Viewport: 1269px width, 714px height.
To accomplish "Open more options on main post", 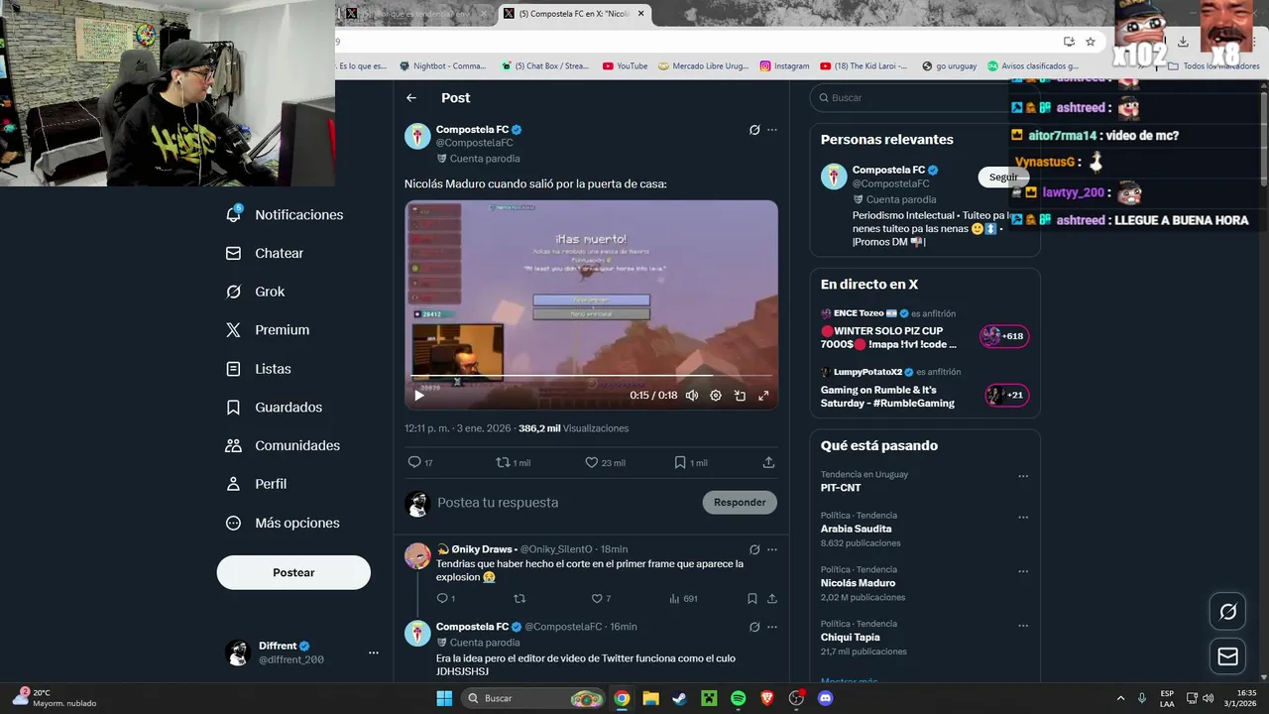I will 772,130.
